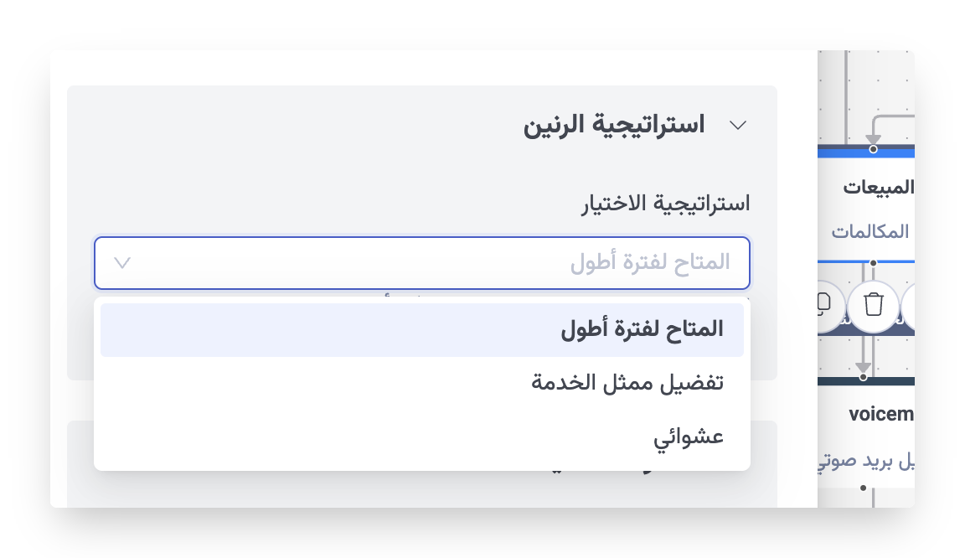The width and height of the screenshot is (965, 558).
Task: Select the المبيعات node title
Action: click(x=878, y=187)
